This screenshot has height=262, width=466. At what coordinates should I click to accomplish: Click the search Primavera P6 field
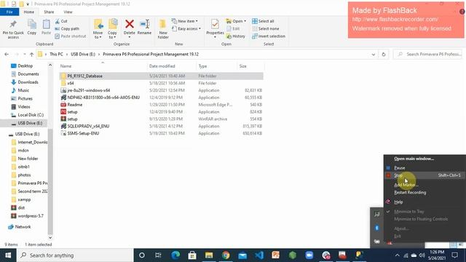click(x=428, y=55)
